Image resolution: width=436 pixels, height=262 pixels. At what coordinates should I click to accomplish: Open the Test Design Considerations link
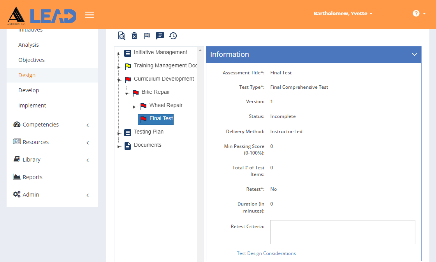coord(266,253)
